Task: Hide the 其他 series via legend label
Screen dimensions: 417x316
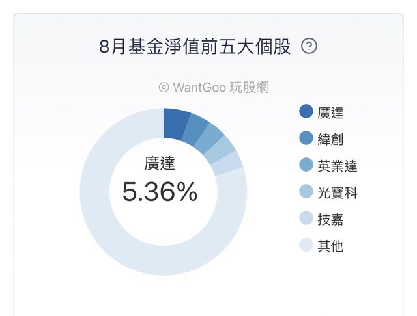Action: coord(330,246)
